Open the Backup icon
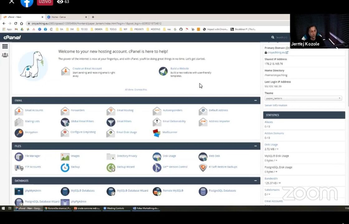Image resolution: width=349 pixels, height=224 pixels. (65, 167)
